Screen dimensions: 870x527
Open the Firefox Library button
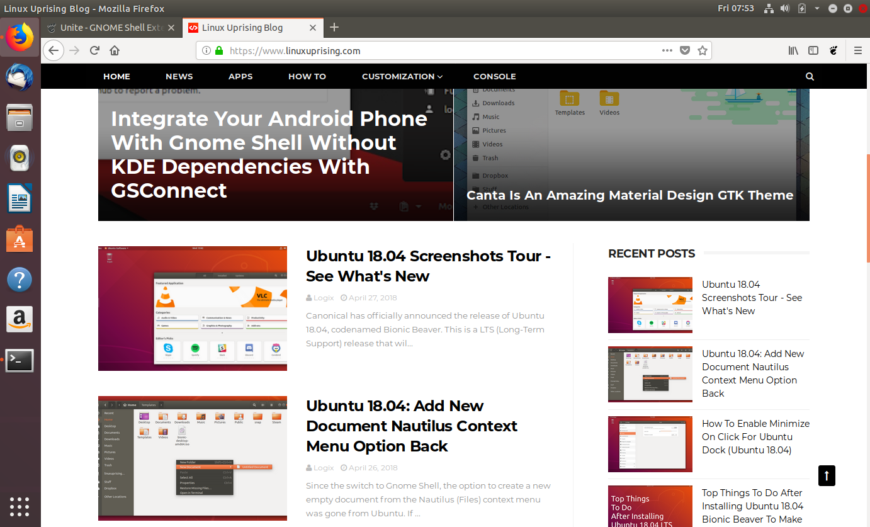pyautogui.click(x=793, y=50)
